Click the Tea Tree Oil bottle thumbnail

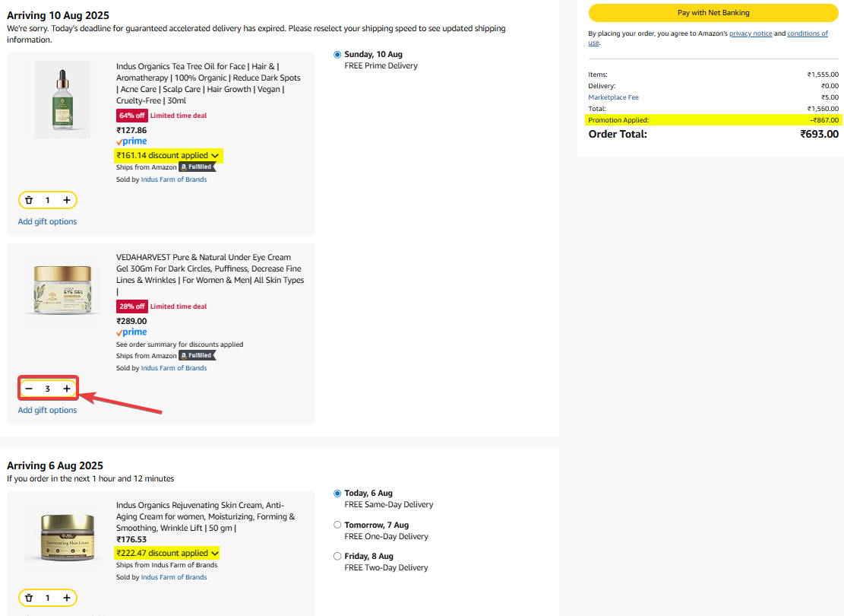62,100
